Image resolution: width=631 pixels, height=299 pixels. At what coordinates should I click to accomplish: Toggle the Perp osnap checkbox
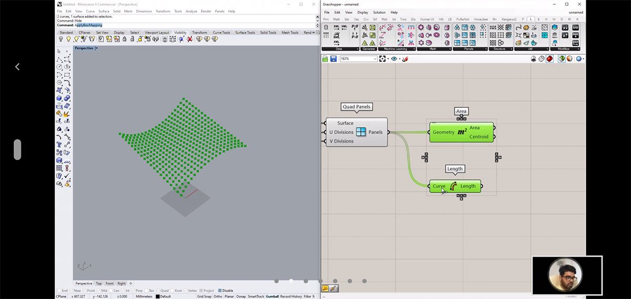coord(132,291)
